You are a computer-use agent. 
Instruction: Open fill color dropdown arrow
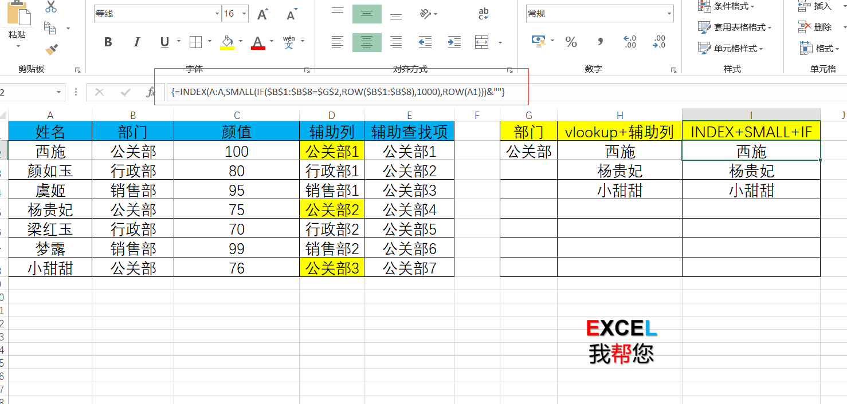coord(241,42)
